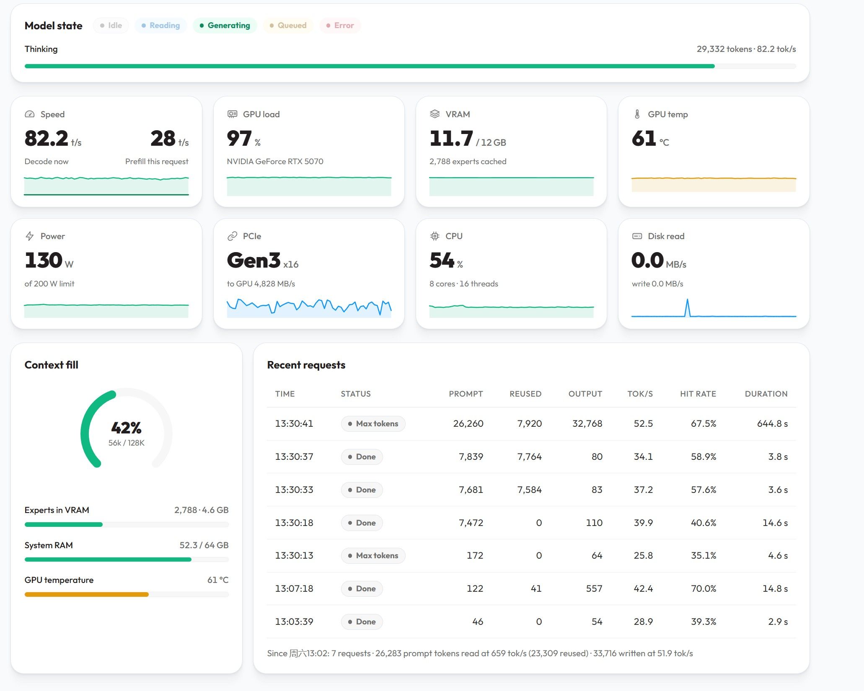This screenshot has height=691, width=864.
Task: Click the 7,472 prompt value
Action: pos(471,523)
